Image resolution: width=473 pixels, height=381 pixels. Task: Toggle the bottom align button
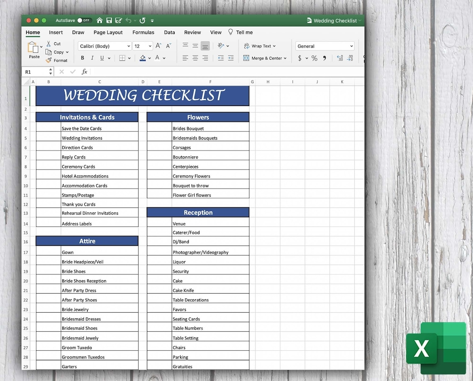point(205,46)
